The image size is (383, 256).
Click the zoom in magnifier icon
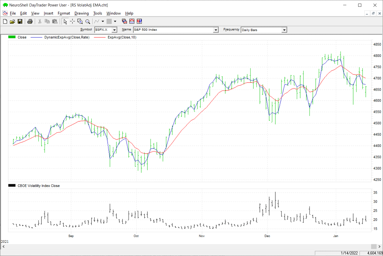(x=80, y=21)
